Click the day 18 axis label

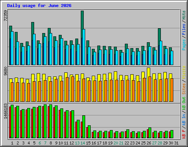point(105,143)
